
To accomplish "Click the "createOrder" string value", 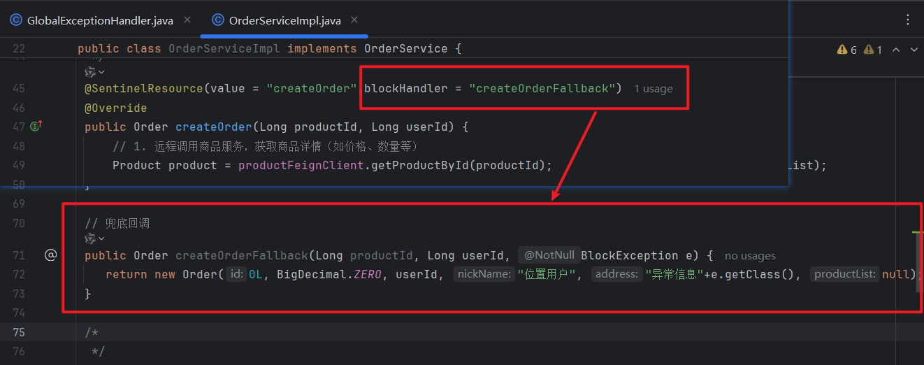I will pos(312,88).
